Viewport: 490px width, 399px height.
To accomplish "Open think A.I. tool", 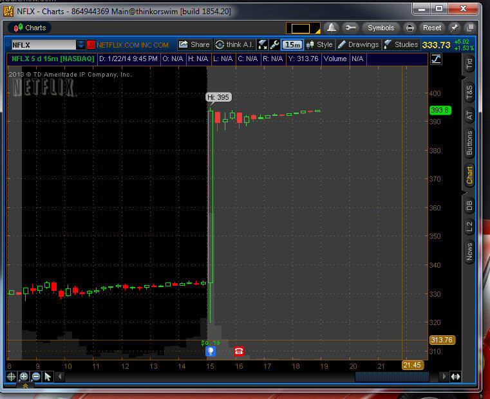I will click(x=235, y=44).
